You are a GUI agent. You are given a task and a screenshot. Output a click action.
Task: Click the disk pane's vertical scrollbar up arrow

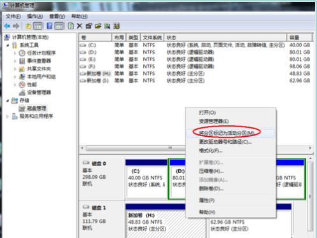tap(311, 158)
